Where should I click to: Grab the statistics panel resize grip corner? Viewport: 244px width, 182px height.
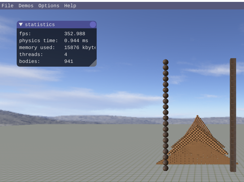[x=93, y=63]
